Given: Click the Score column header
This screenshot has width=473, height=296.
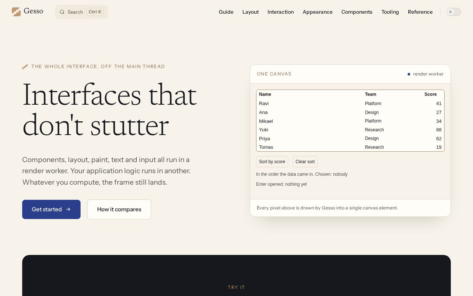Looking at the screenshot, I should (x=431, y=94).
